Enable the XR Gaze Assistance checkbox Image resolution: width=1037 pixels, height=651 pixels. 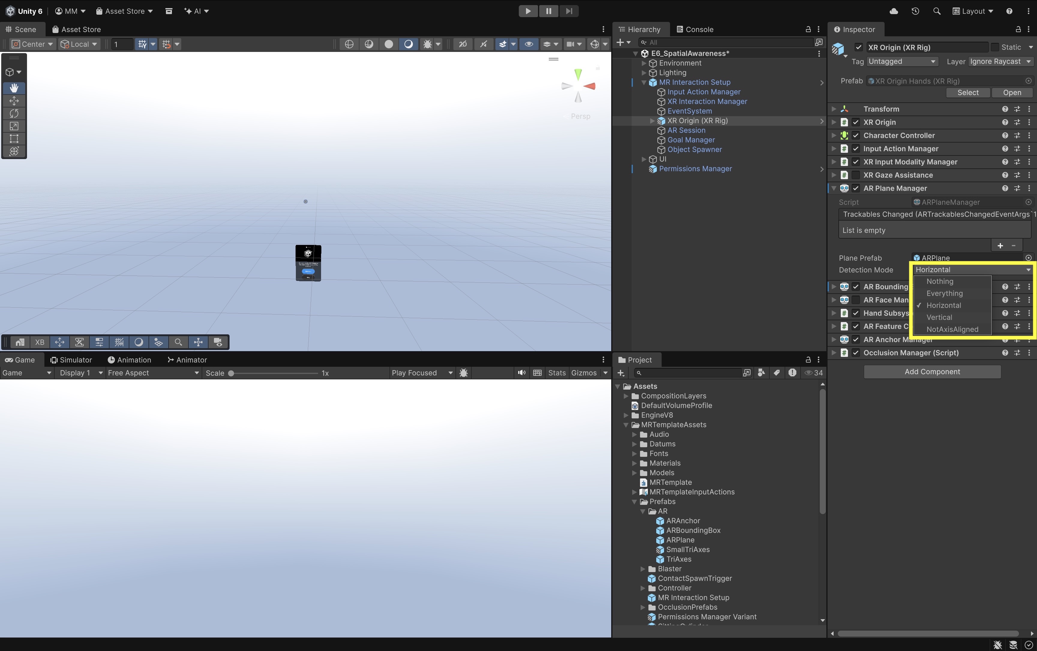click(856, 175)
